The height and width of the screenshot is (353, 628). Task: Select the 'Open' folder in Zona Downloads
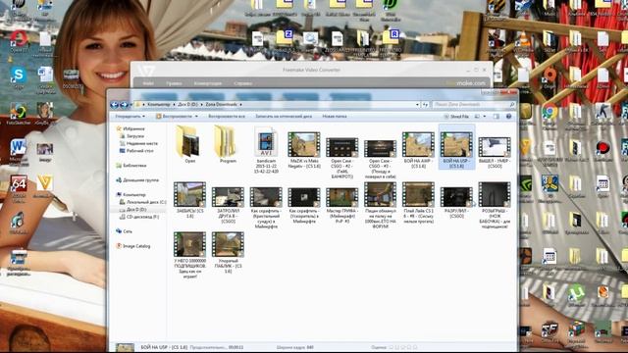189,144
